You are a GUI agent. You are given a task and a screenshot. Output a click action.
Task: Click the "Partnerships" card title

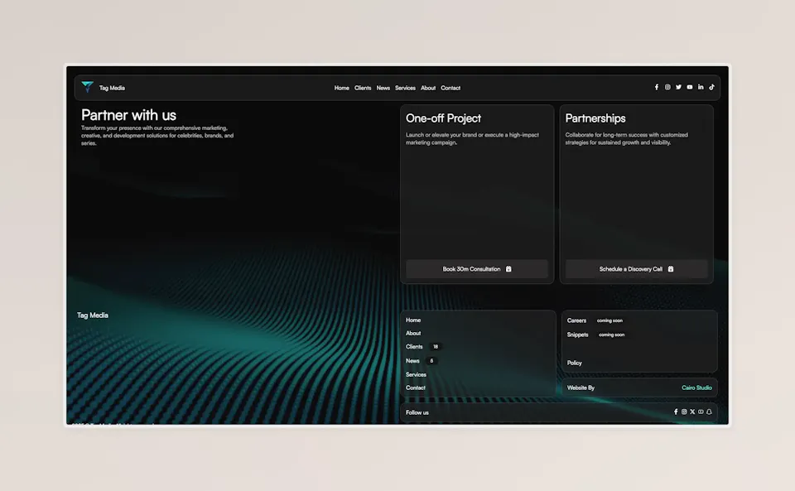tap(595, 118)
